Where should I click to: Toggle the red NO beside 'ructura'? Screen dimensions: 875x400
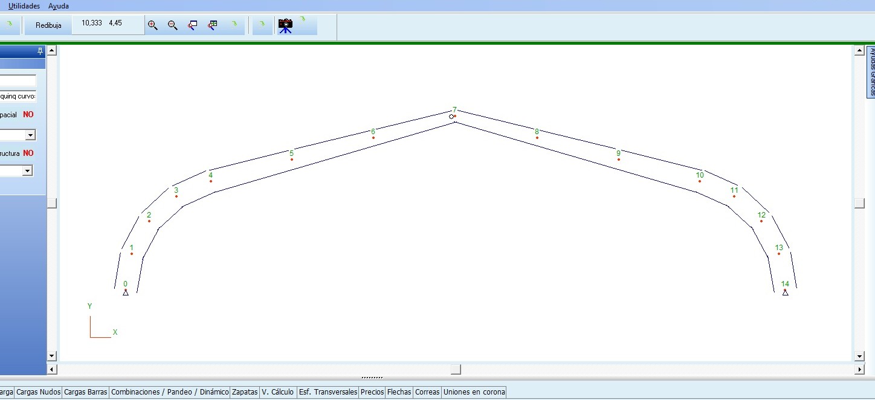pos(28,153)
